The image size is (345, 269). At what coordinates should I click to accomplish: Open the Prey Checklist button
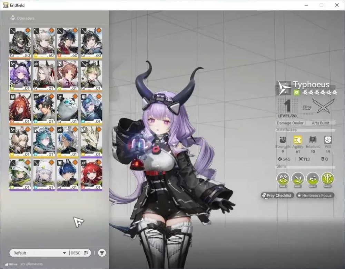(x=277, y=195)
